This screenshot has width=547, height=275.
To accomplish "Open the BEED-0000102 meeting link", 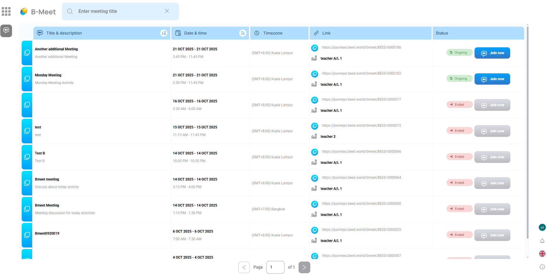I will [361, 73].
